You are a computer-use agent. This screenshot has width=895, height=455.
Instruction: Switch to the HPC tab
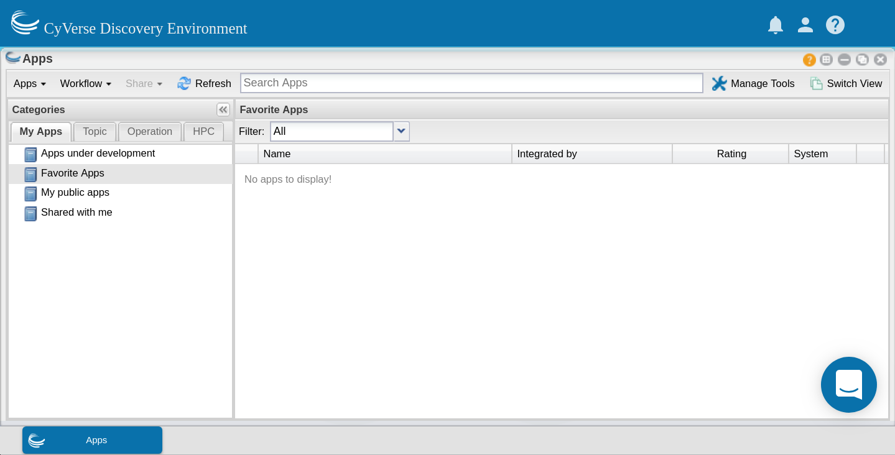tap(204, 132)
